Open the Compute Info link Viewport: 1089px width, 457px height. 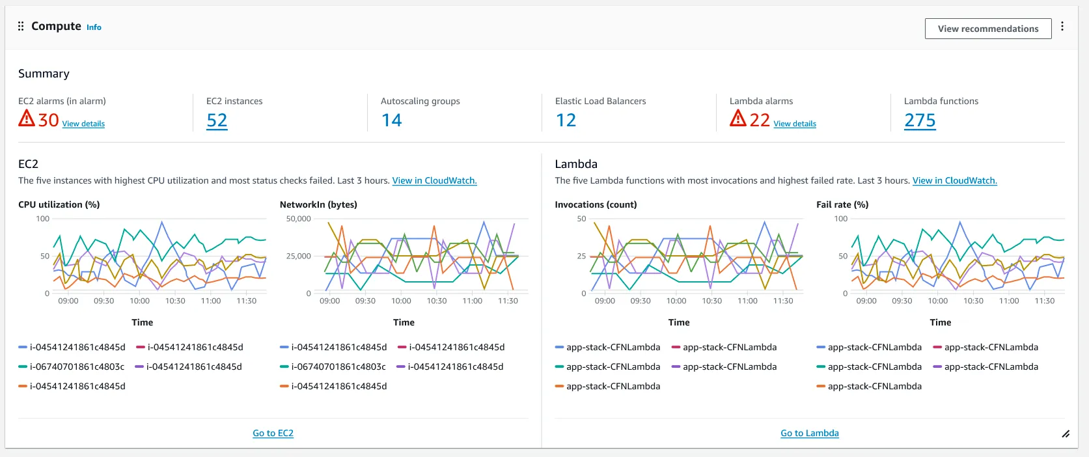click(x=94, y=27)
